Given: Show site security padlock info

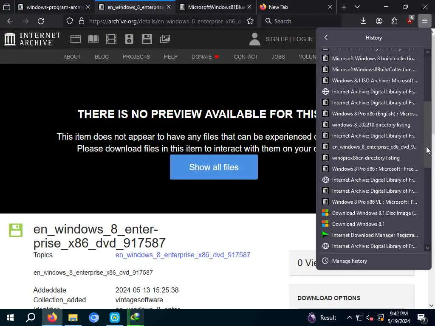Looking at the screenshot, I should click(81, 21).
